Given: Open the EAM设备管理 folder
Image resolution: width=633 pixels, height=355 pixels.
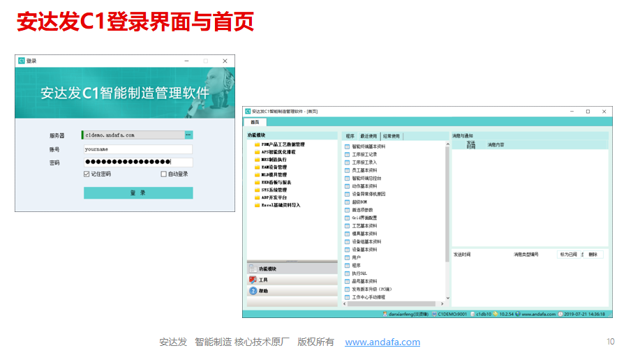Looking at the screenshot, I should pyautogui.click(x=271, y=167).
